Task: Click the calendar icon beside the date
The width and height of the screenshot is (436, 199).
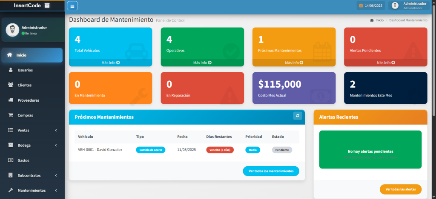Action: [x=361, y=6]
